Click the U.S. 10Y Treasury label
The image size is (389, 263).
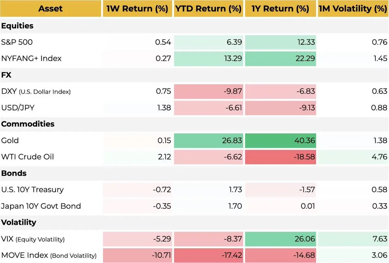(32, 189)
